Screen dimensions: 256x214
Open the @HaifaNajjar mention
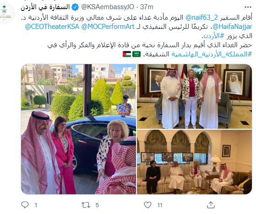(x=232, y=27)
